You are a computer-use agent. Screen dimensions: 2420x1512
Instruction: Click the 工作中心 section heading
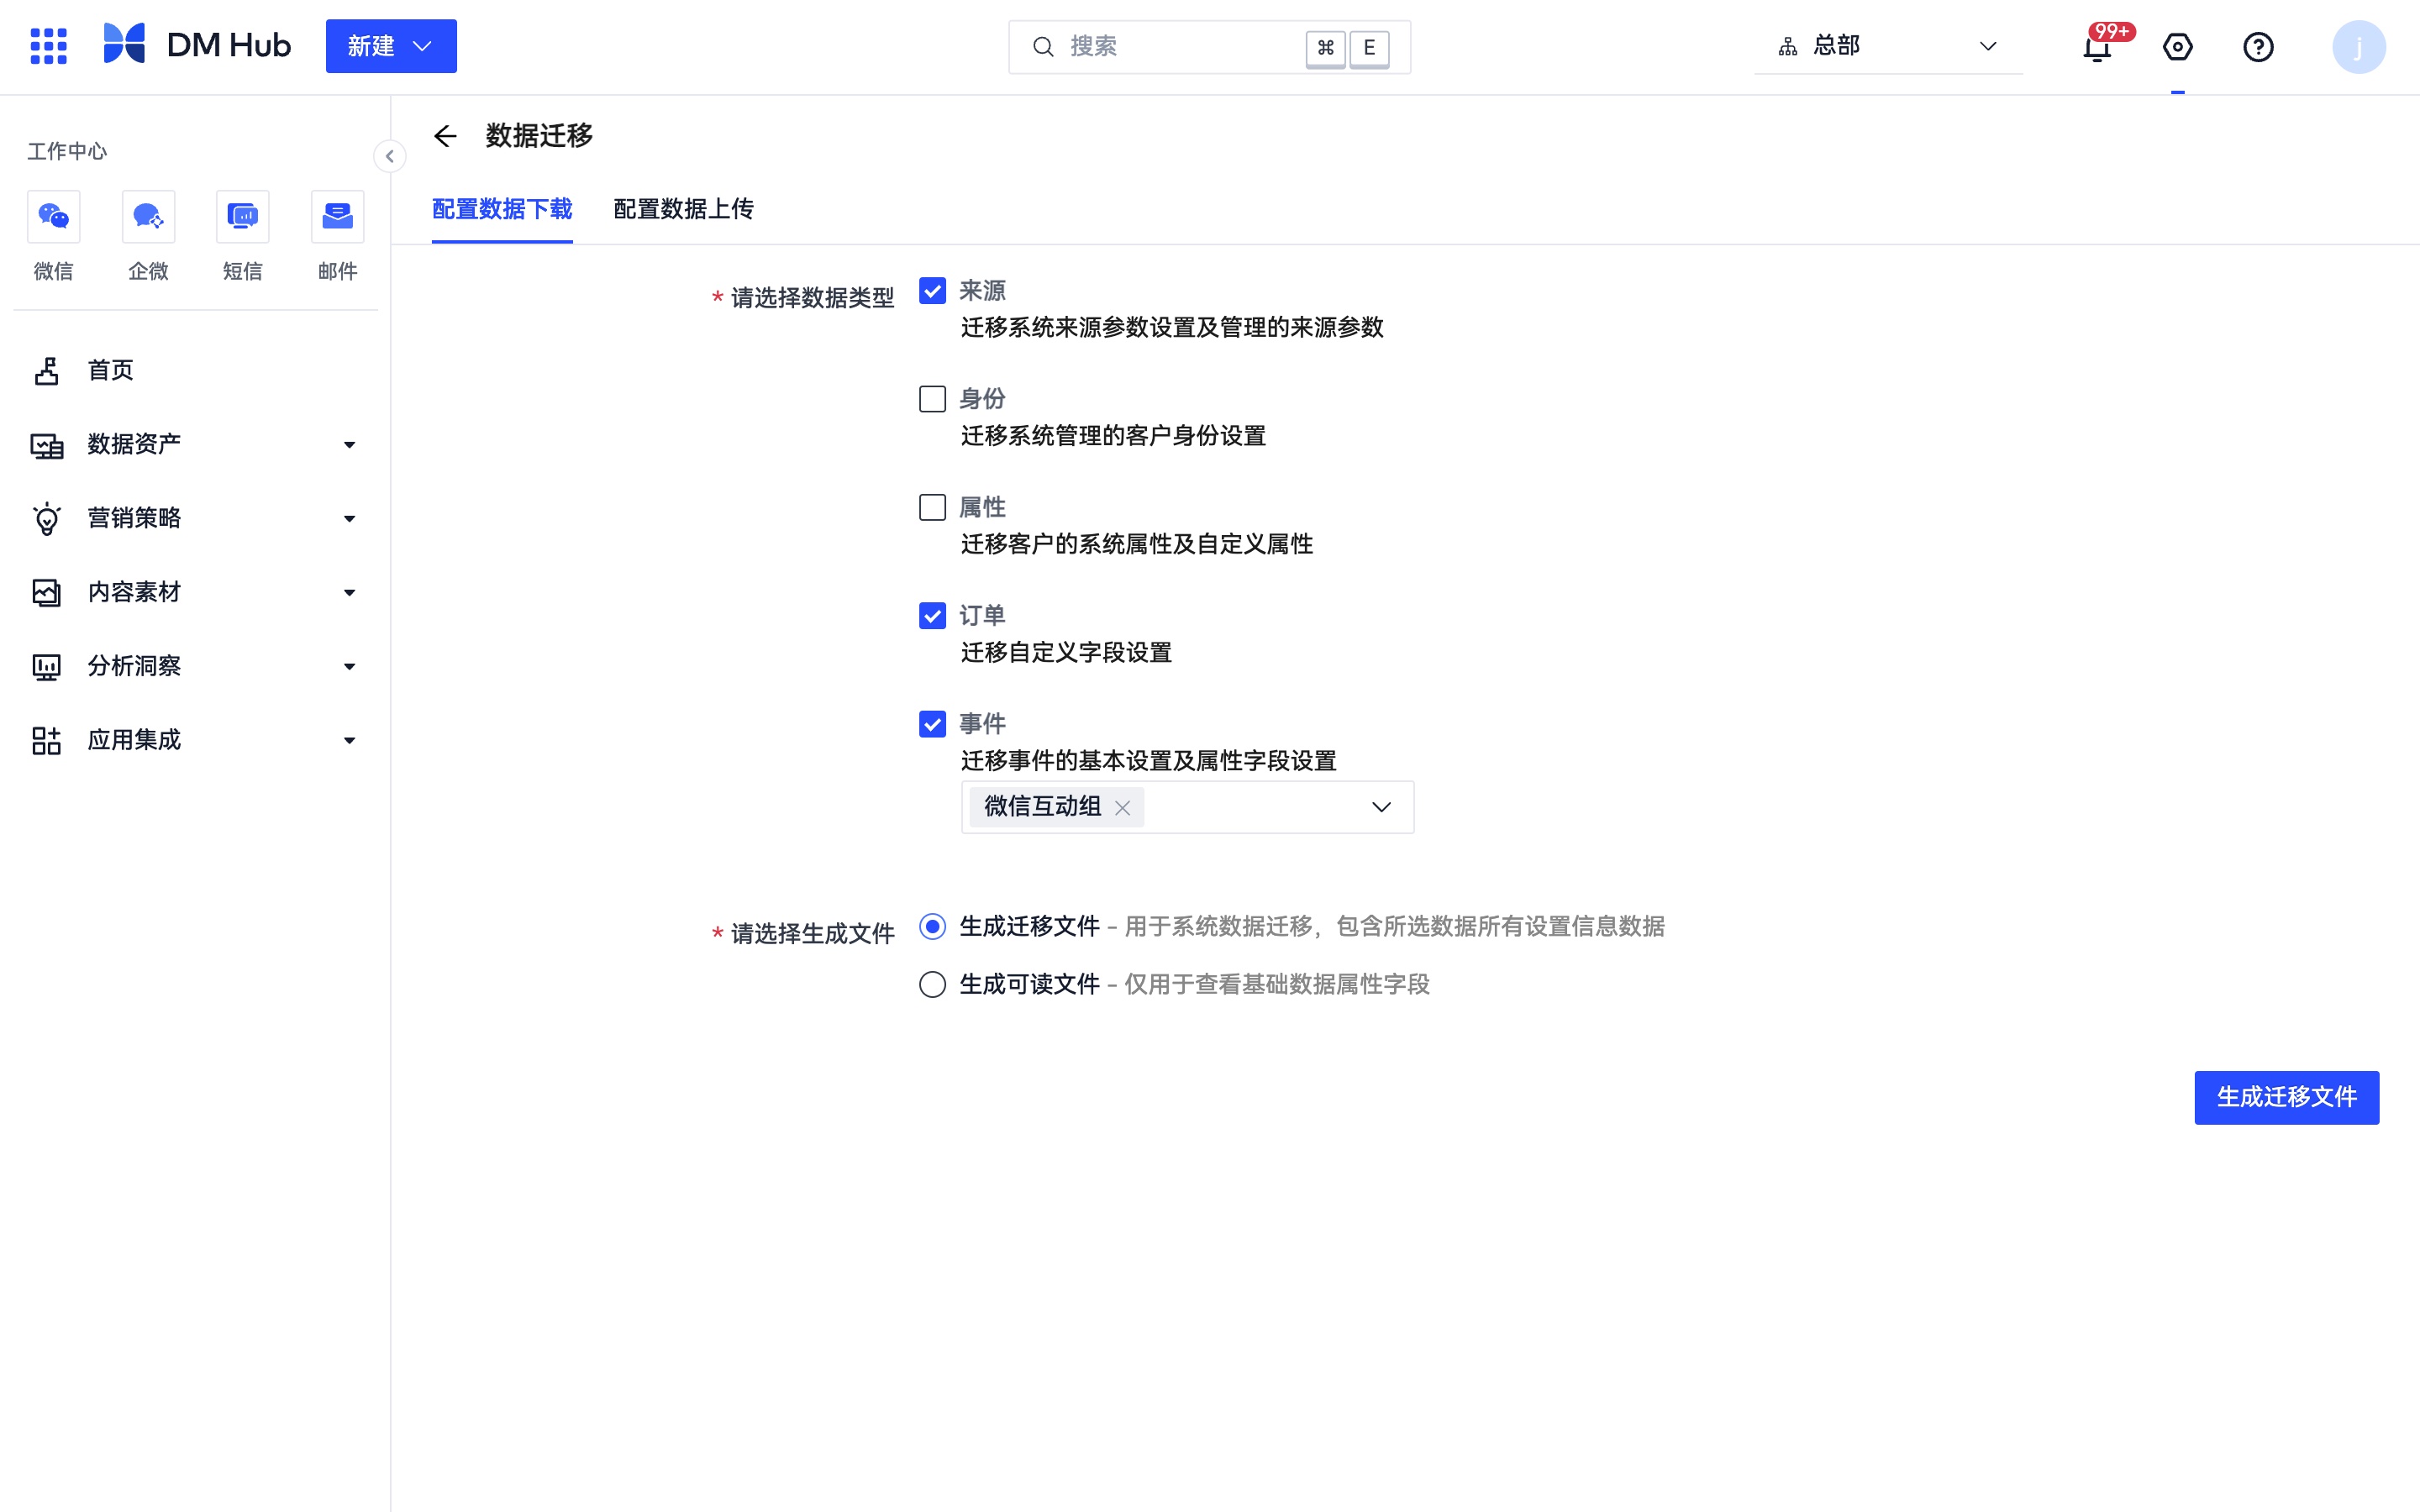tap(67, 151)
